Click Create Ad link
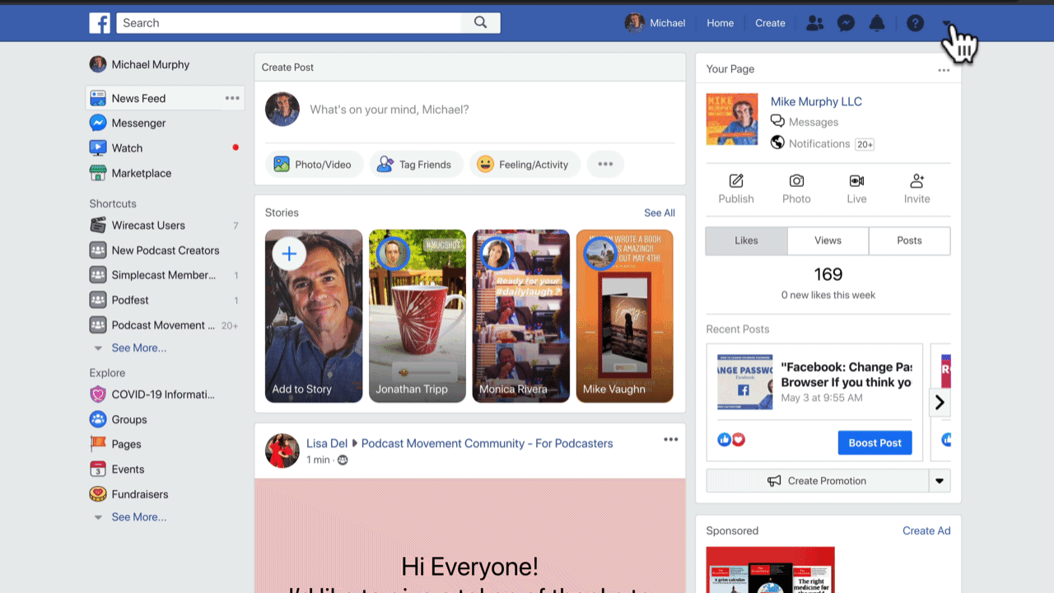The image size is (1054, 593). [926, 530]
